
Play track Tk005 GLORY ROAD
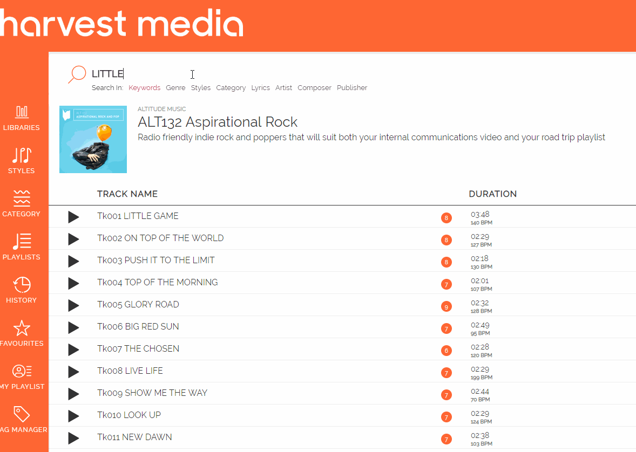73,305
